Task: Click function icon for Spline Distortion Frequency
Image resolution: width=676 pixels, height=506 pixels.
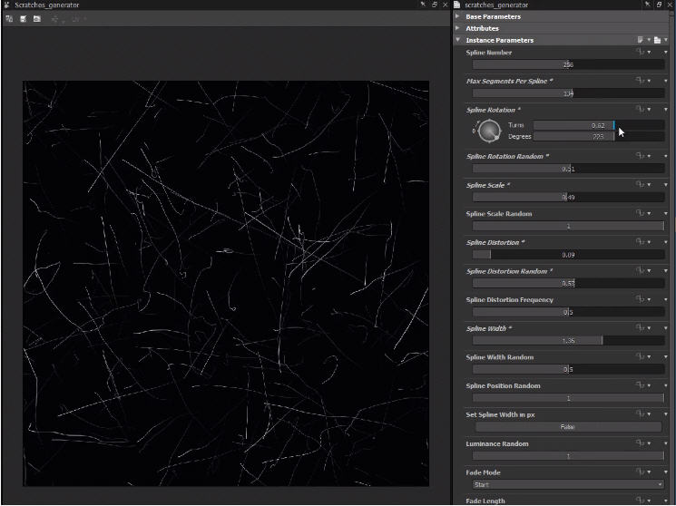Action: point(640,298)
